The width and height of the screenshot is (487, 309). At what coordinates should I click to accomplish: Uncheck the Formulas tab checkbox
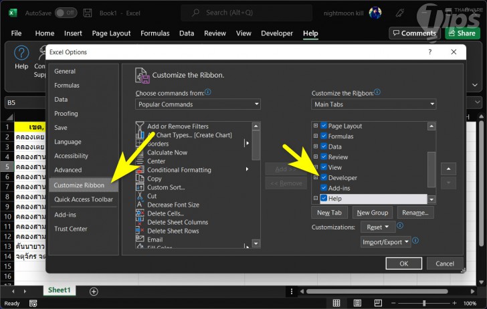click(324, 136)
